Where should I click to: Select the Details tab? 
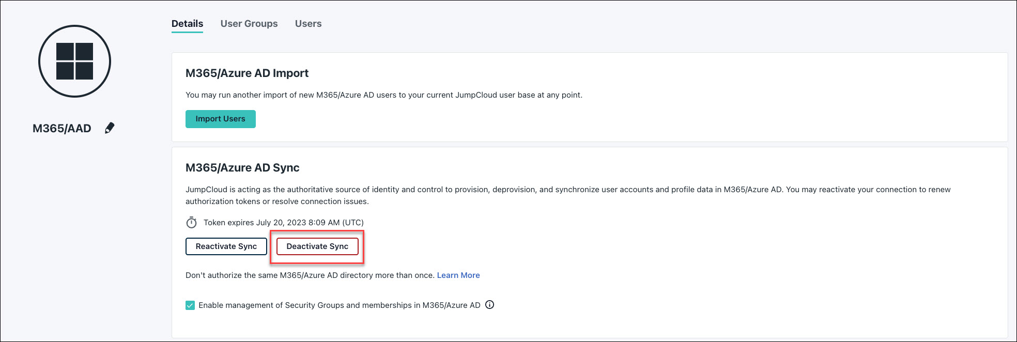click(187, 24)
